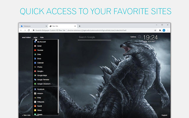
Task: Go back in browser
Action: 21,30
